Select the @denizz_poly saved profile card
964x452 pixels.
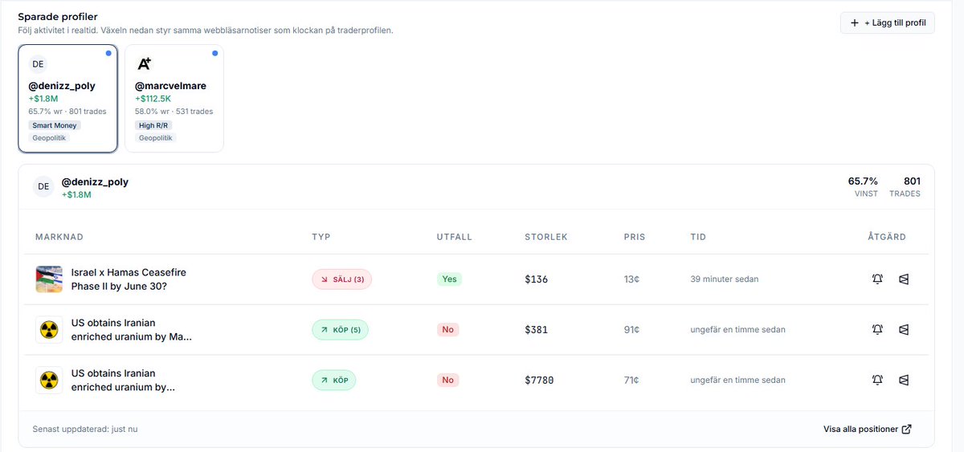tap(68, 98)
